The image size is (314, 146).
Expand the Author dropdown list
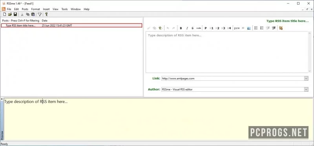(x=306, y=89)
